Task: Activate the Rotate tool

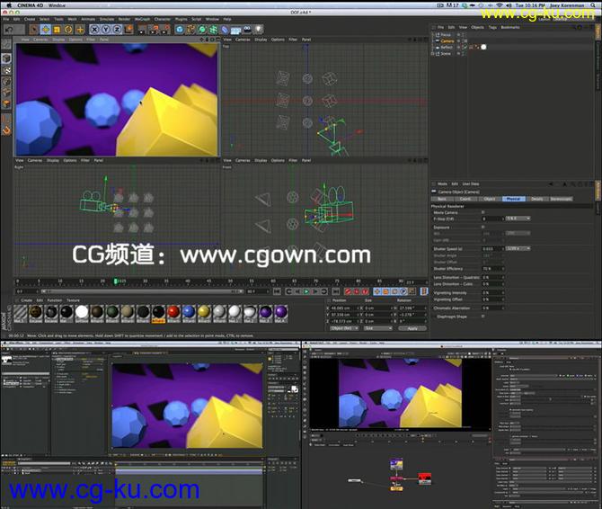Action: tap(68, 30)
